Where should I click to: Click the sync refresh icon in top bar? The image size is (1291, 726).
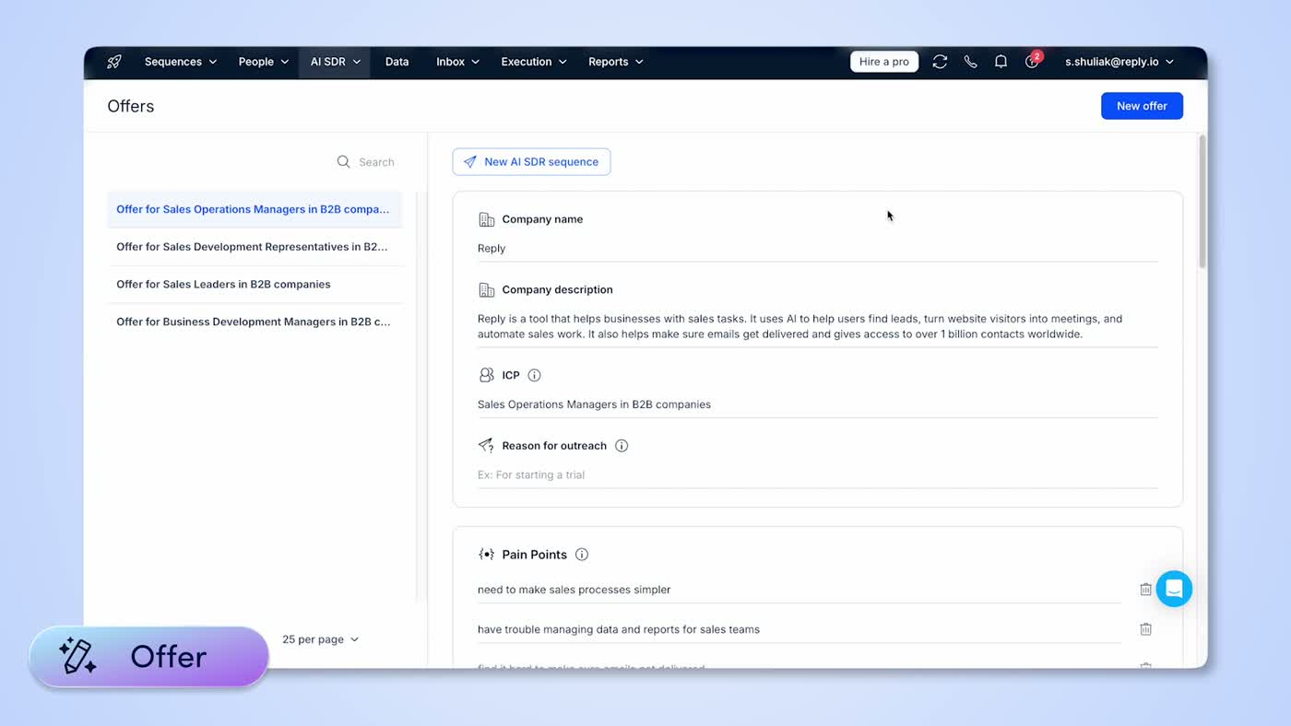point(940,62)
